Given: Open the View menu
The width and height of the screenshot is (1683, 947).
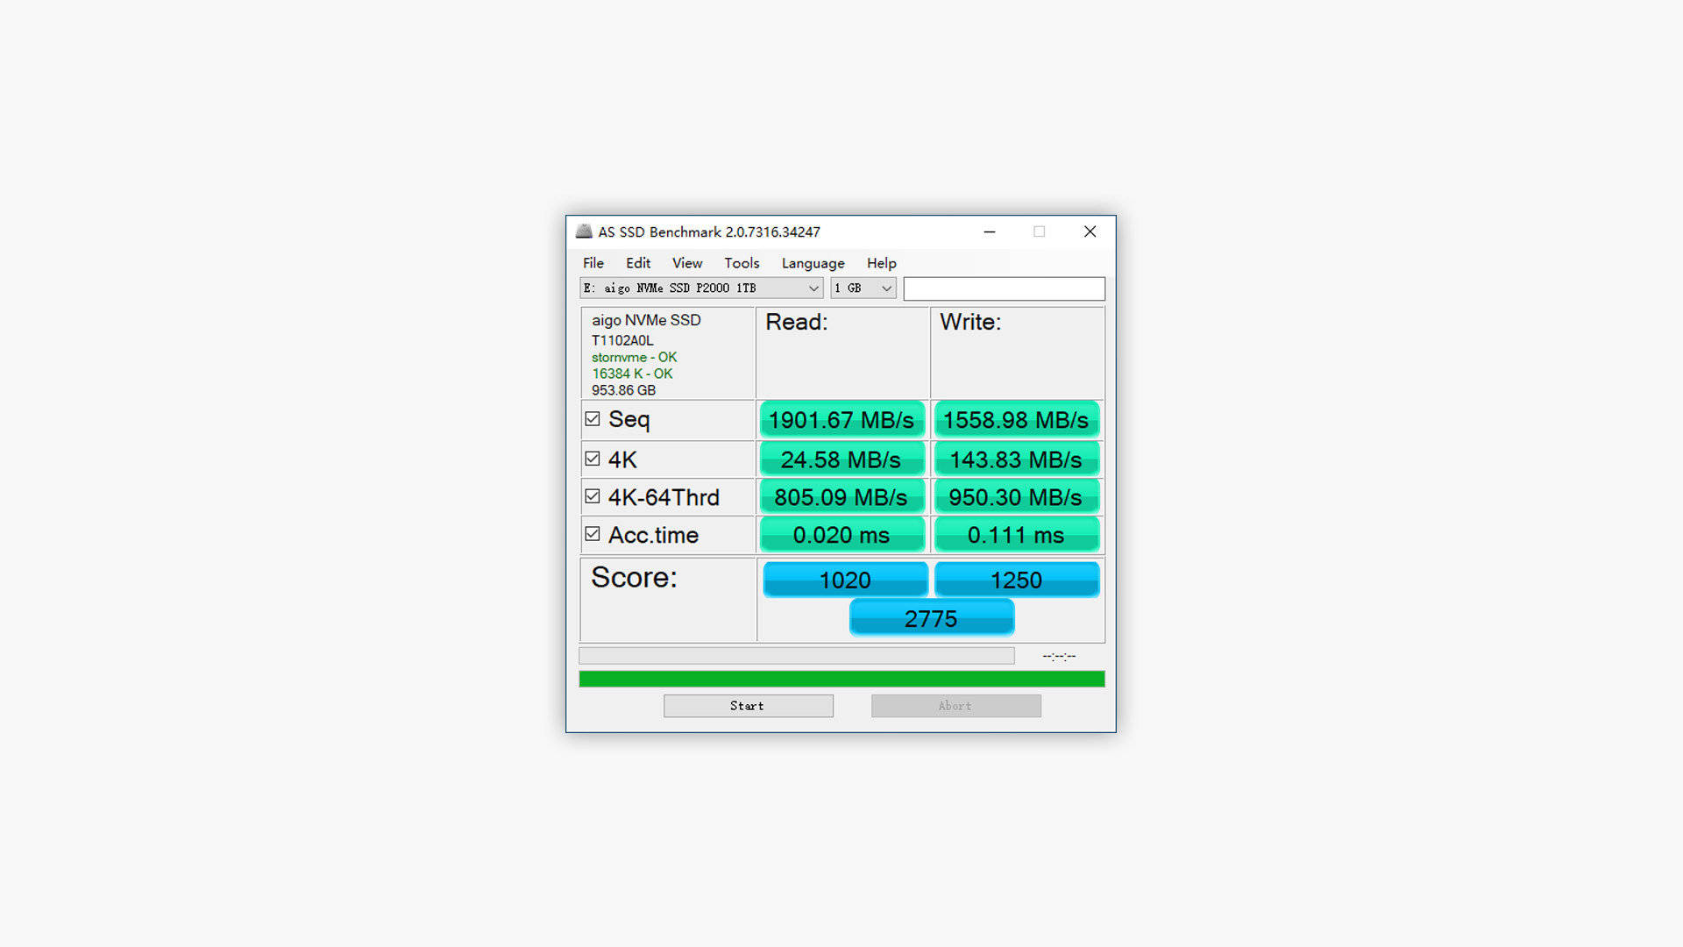Looking at the screenshot, I should pos(687,263).
